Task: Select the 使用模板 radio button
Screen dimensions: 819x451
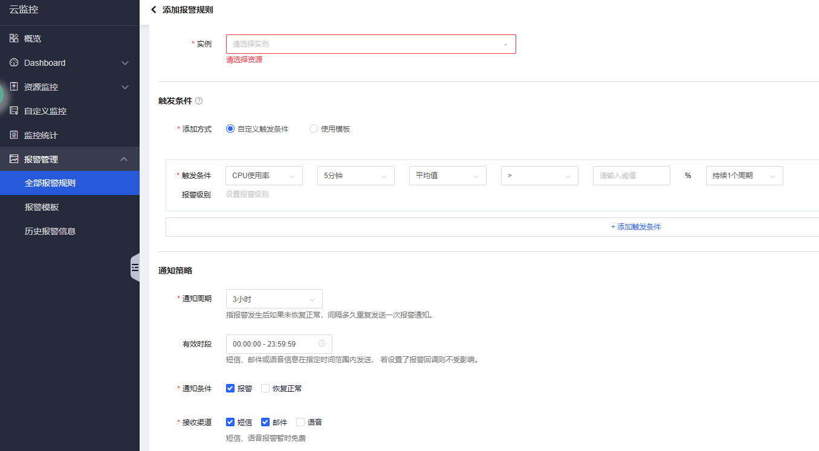Action: (314, 129)
